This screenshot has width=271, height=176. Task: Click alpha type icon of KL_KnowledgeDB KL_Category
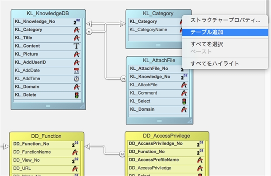coord(76,30)
